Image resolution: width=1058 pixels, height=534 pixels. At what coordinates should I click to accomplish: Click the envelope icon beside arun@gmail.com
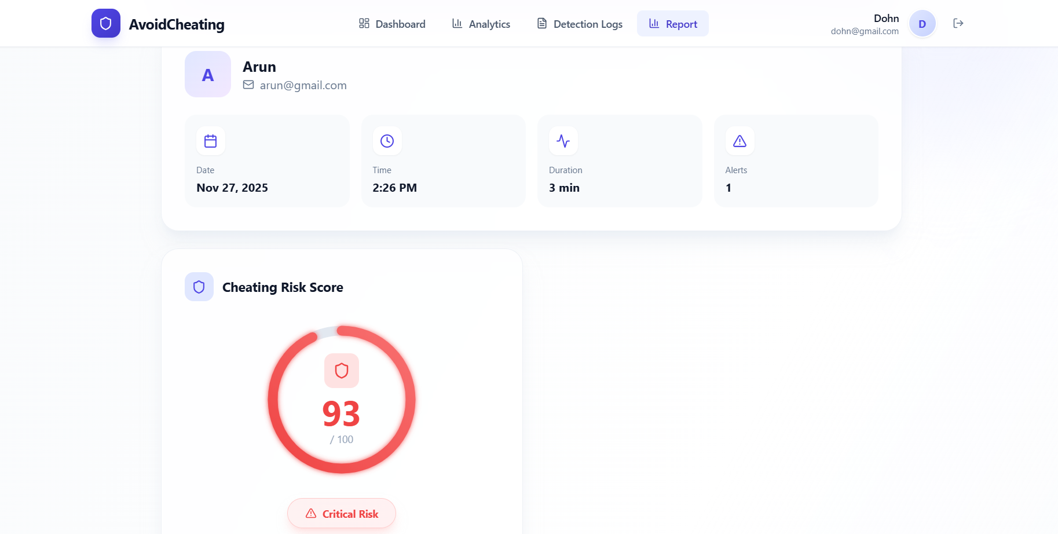point(248,85)
